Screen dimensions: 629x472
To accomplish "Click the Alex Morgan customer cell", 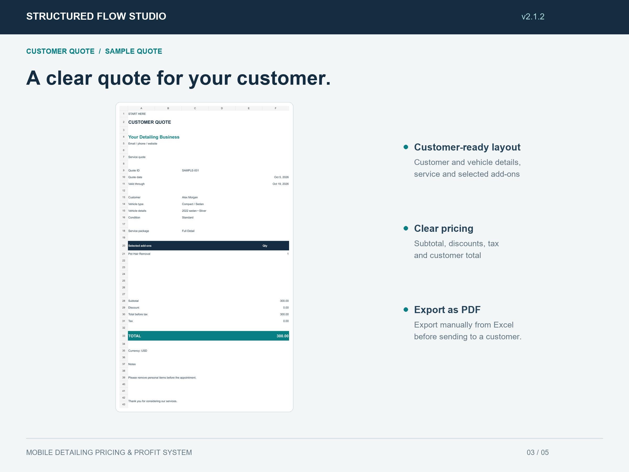I will click(190, 197).
